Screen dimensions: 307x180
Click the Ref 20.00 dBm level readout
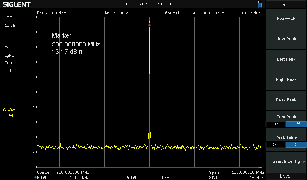tap(56, 13)
